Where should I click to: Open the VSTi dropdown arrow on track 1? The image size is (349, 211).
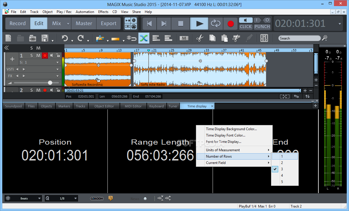57,69
